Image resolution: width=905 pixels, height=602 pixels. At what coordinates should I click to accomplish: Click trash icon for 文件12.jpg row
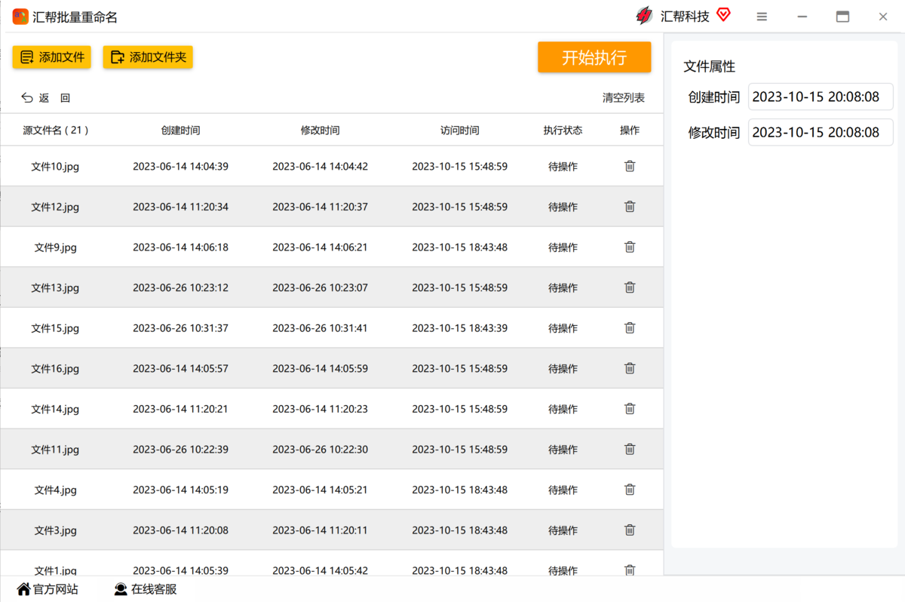click(630, 207)
